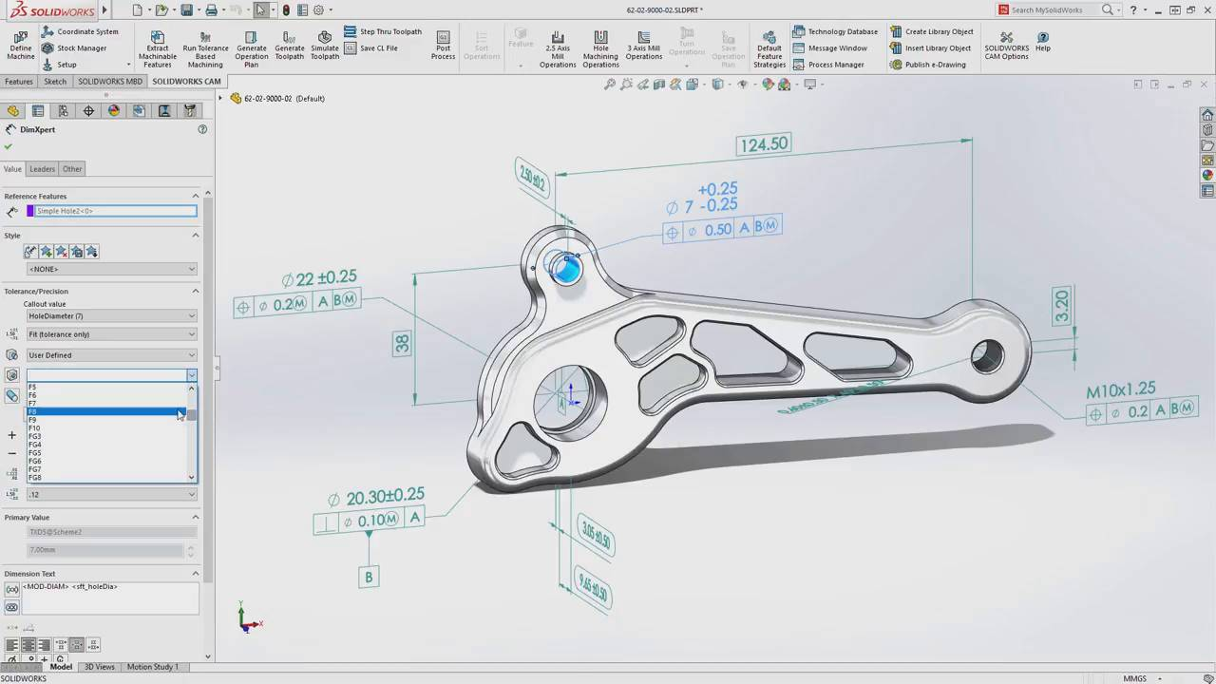
Task: Click the CAM Help icon
Action: [1043, 41]
